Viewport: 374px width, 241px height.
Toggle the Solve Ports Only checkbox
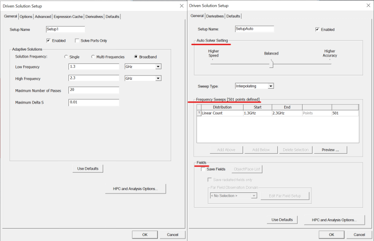77,41
